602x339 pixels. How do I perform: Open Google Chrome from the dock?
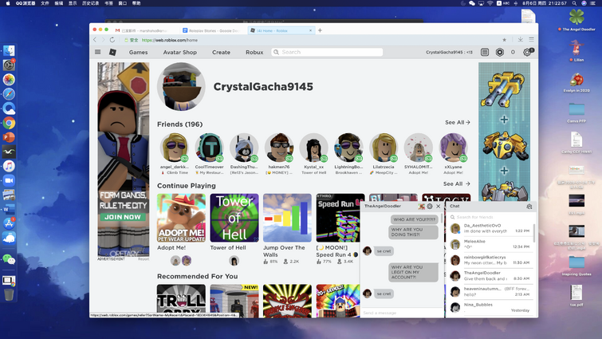[9, 123]
